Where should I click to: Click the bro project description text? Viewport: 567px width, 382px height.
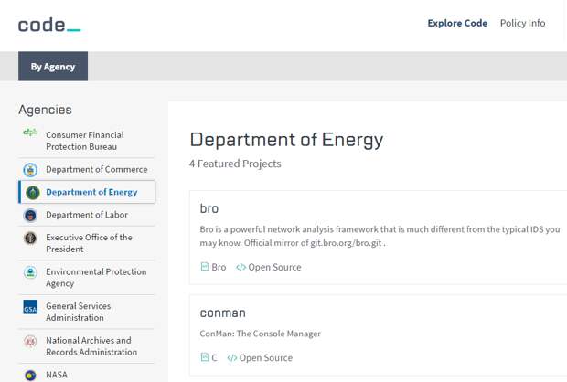pyautogui.click(x=380, y=236)
